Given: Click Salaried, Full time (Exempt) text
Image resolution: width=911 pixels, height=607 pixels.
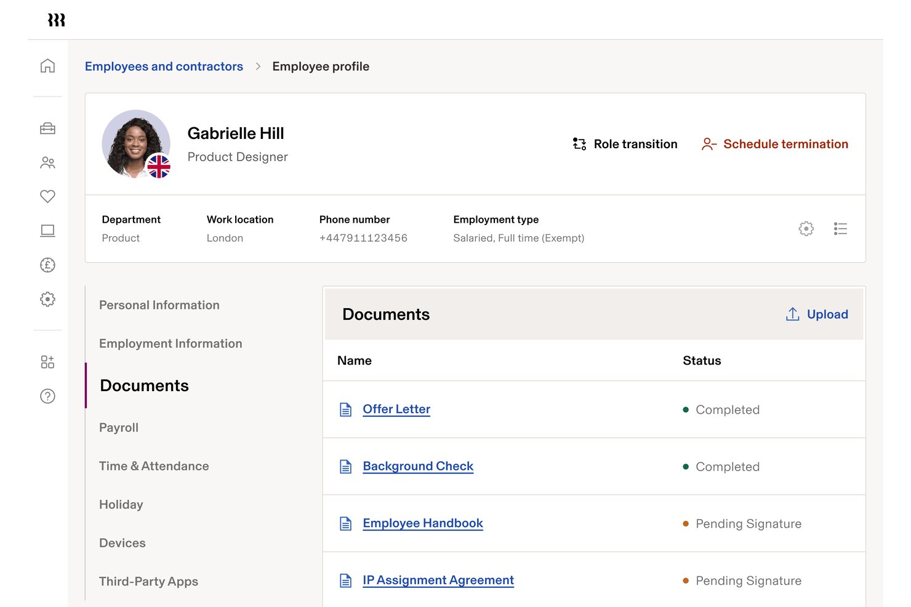Looking at the screenshot, I should point(519,238).
